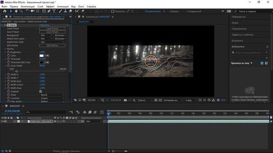
Task: Click the black Threshold Add Color swatch
Action: coord(41,62)
